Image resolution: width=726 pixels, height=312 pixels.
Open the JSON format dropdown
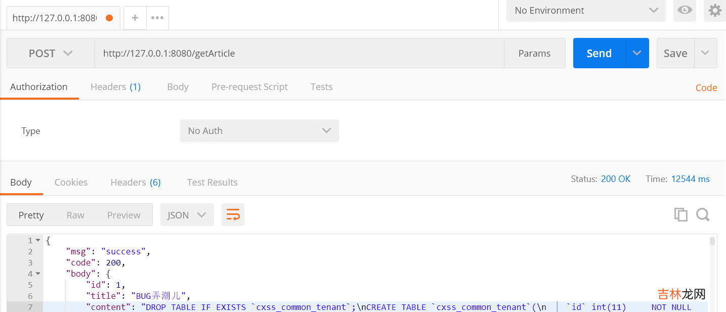187,215
